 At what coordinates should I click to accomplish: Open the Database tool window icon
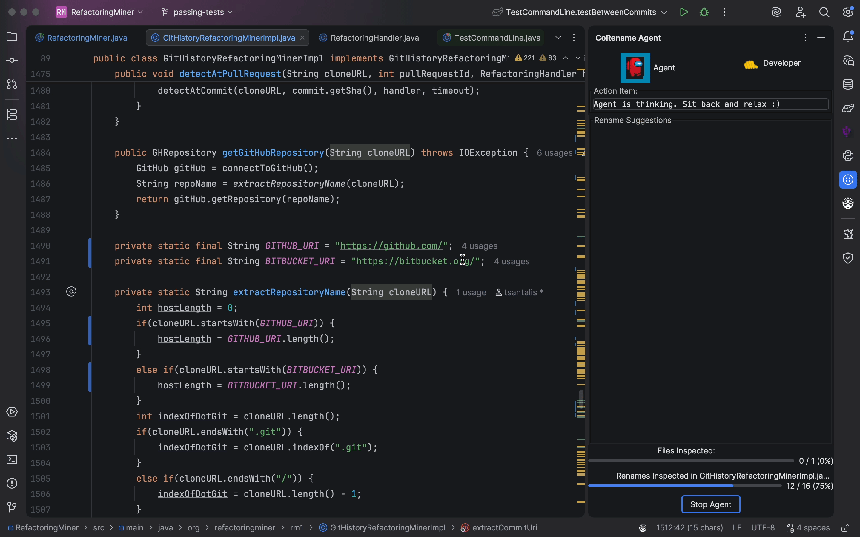[848, 84]
